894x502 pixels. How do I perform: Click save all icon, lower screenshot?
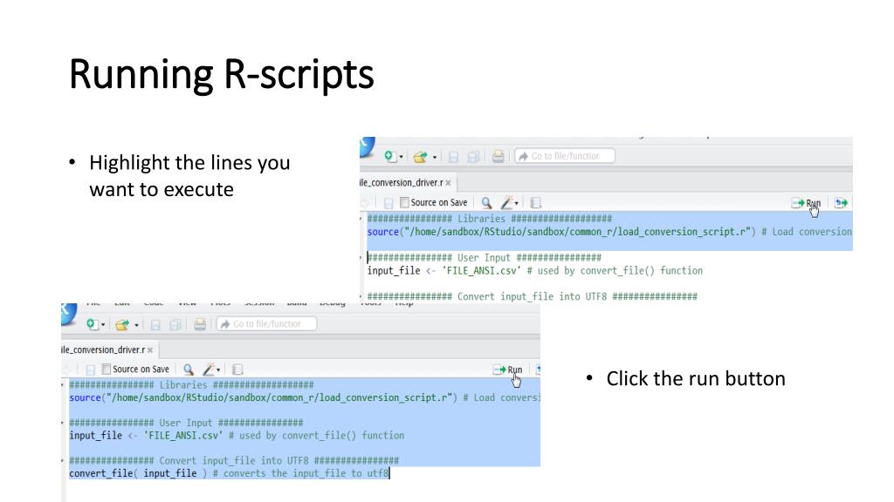(x=175, y=324)
